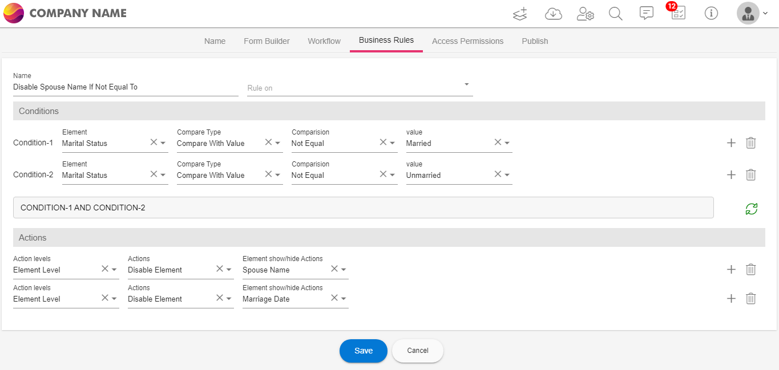Delete the Marriage Date action row
Image resolution: width=779 pixels, height=370 pixels.
[x=751, y=298]
